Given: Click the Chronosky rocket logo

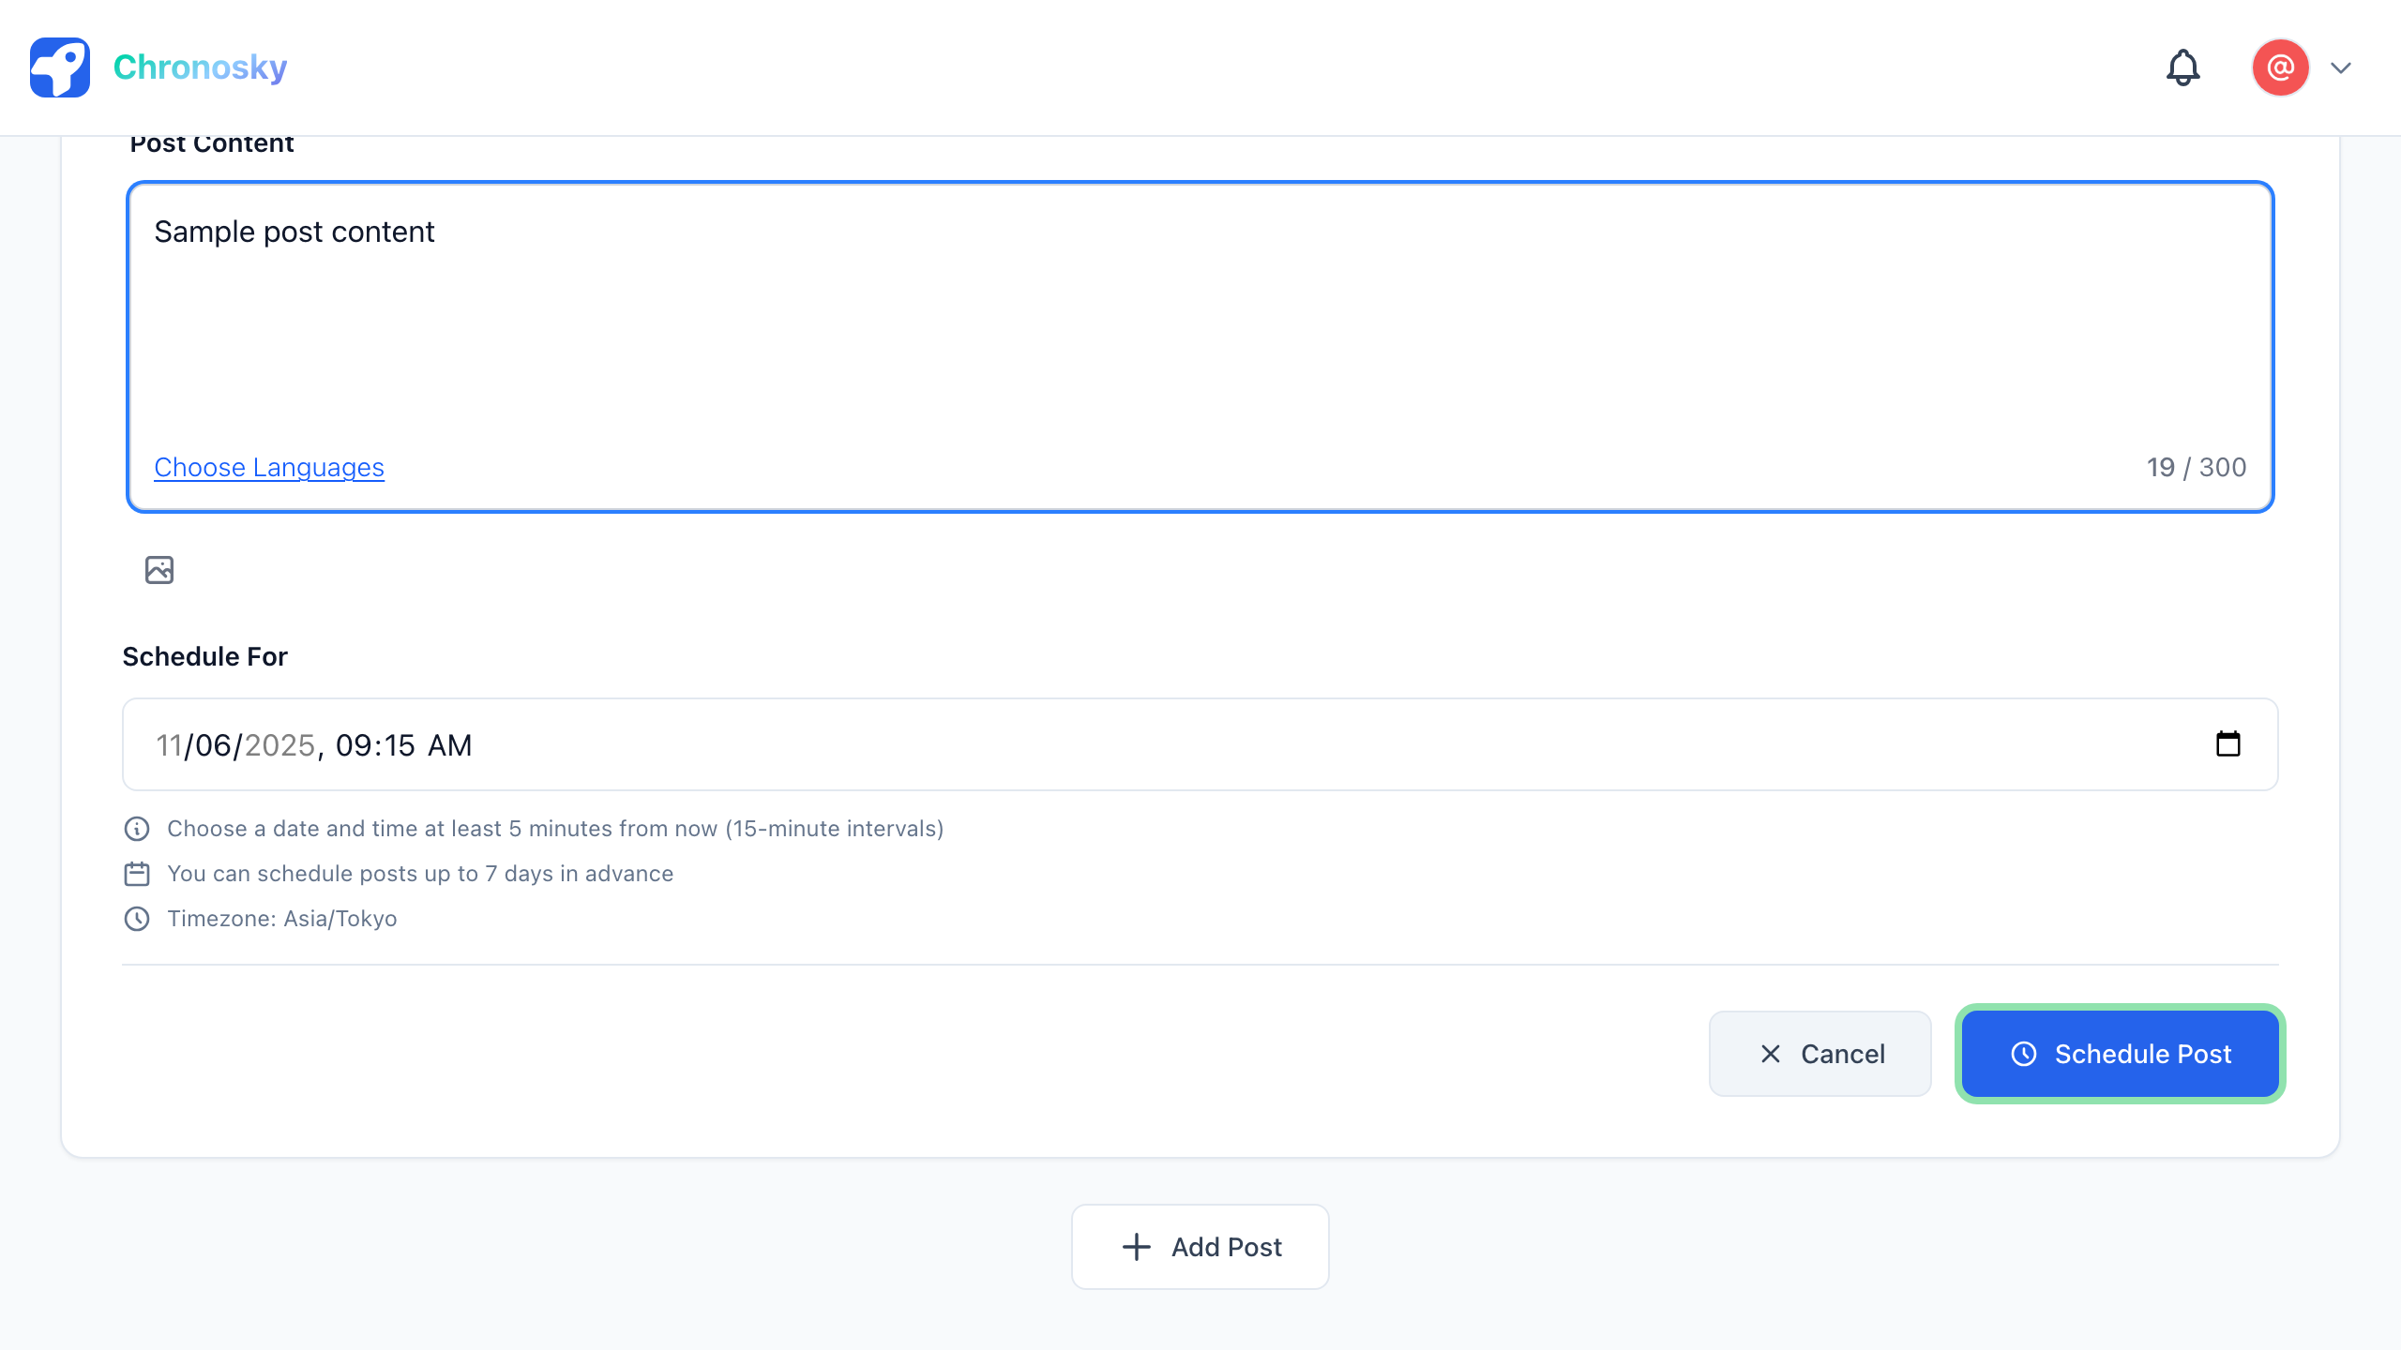Looking at the screenshot, I should coord(60,67).
